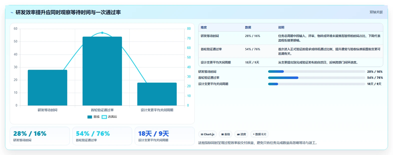Screen dimensions: 393x155
Task: Click left axis tick label 60
Action: click(16, 29)
